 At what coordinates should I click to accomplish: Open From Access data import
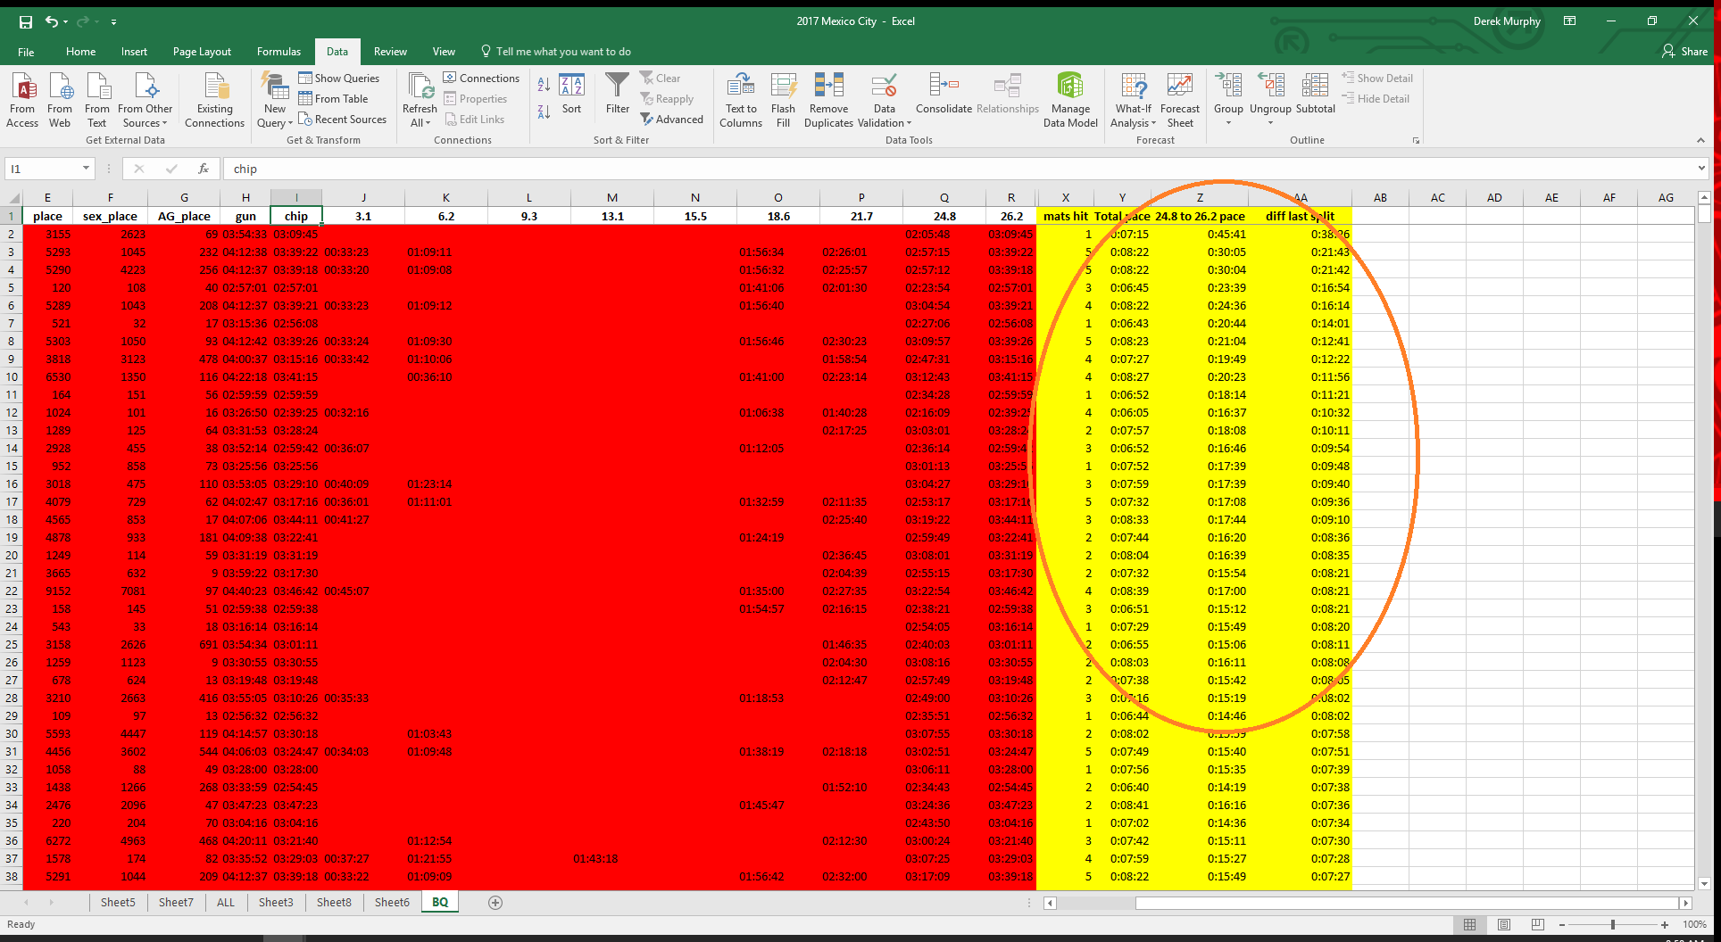point(22,100)
